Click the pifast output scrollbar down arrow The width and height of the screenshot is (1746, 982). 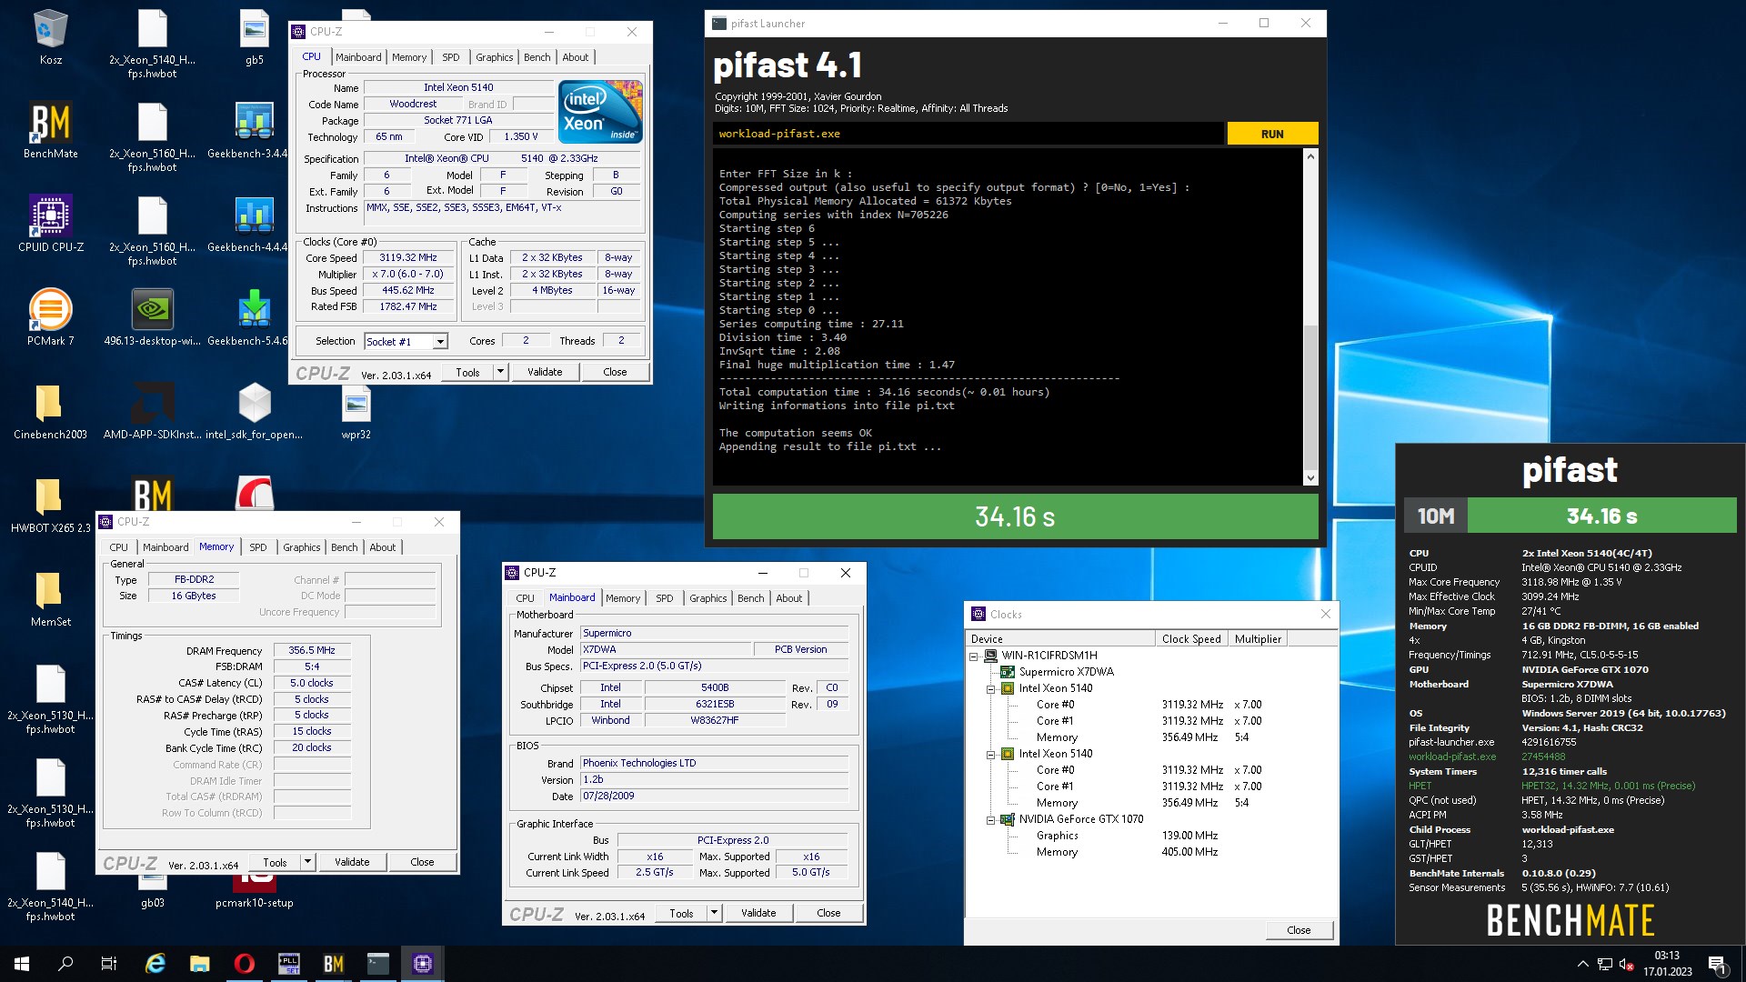[x=1310, y=478]
